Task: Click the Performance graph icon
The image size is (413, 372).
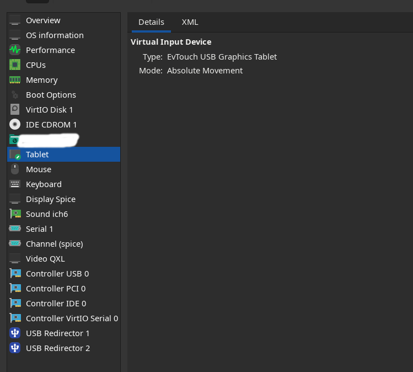Action: [15, 50]
